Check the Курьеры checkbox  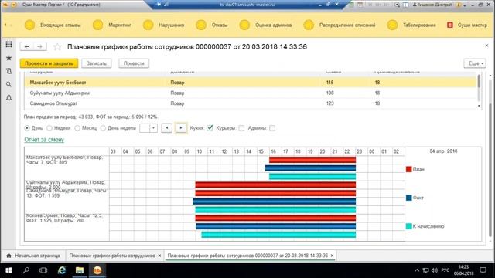click(241, 128)
